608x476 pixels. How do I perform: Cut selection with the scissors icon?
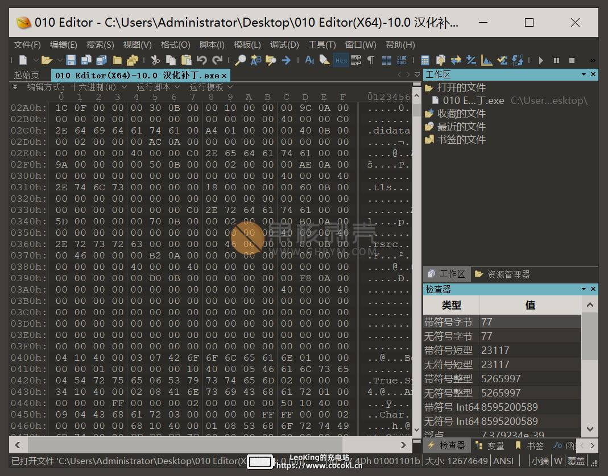(155, 60)
